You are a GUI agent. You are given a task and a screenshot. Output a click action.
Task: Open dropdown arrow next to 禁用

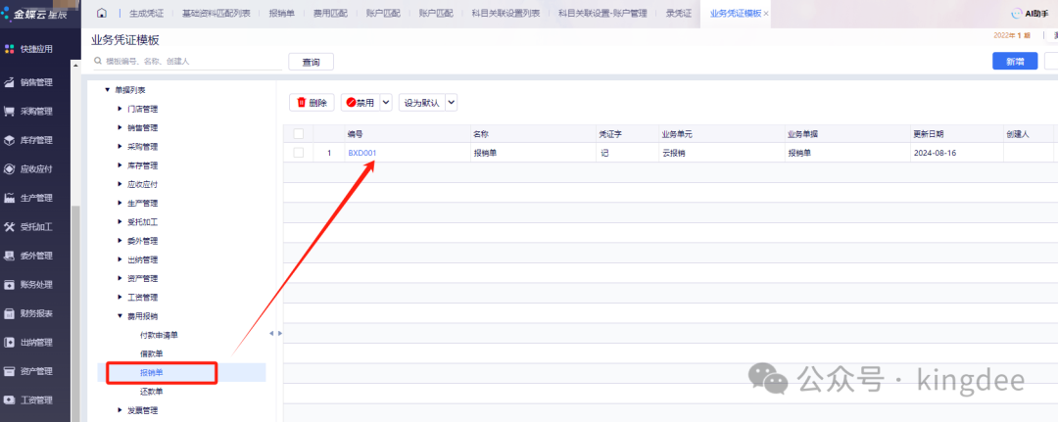pyautogui.click(x=386, y=102)
